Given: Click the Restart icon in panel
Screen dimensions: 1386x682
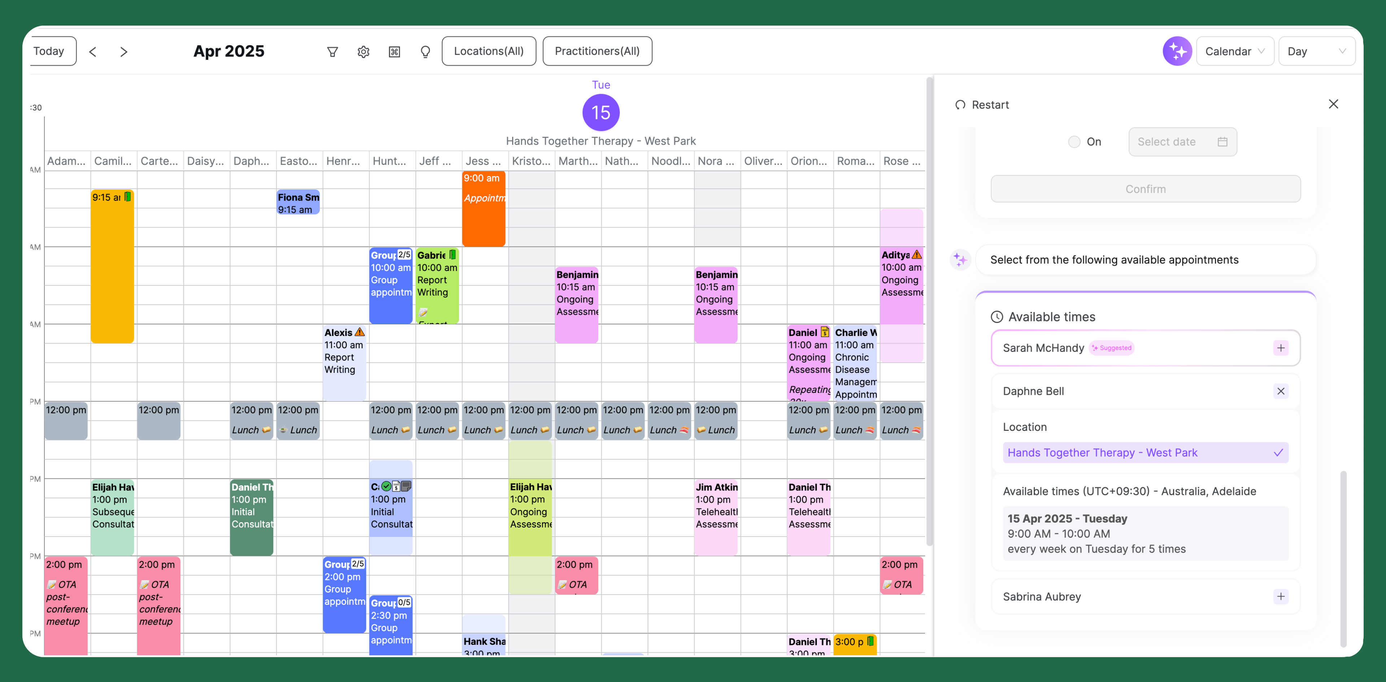Looking at the screenshot, I should tap(960, 105).
